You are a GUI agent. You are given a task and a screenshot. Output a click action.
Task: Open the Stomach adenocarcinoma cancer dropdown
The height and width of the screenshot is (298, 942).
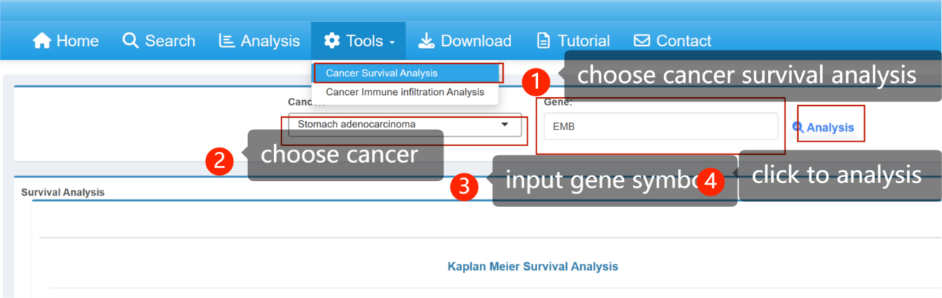(x=403, y=125)
